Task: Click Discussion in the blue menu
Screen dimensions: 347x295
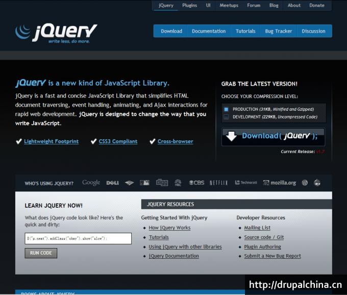Action: [x=314, y=31]
